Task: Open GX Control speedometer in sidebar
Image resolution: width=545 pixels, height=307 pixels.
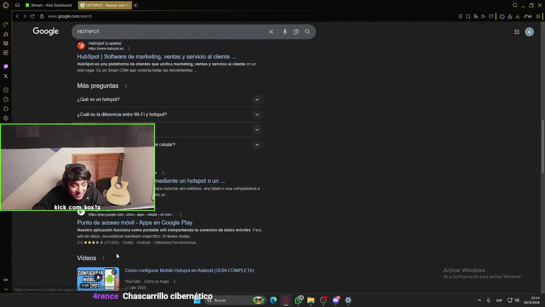Action: 6,24
